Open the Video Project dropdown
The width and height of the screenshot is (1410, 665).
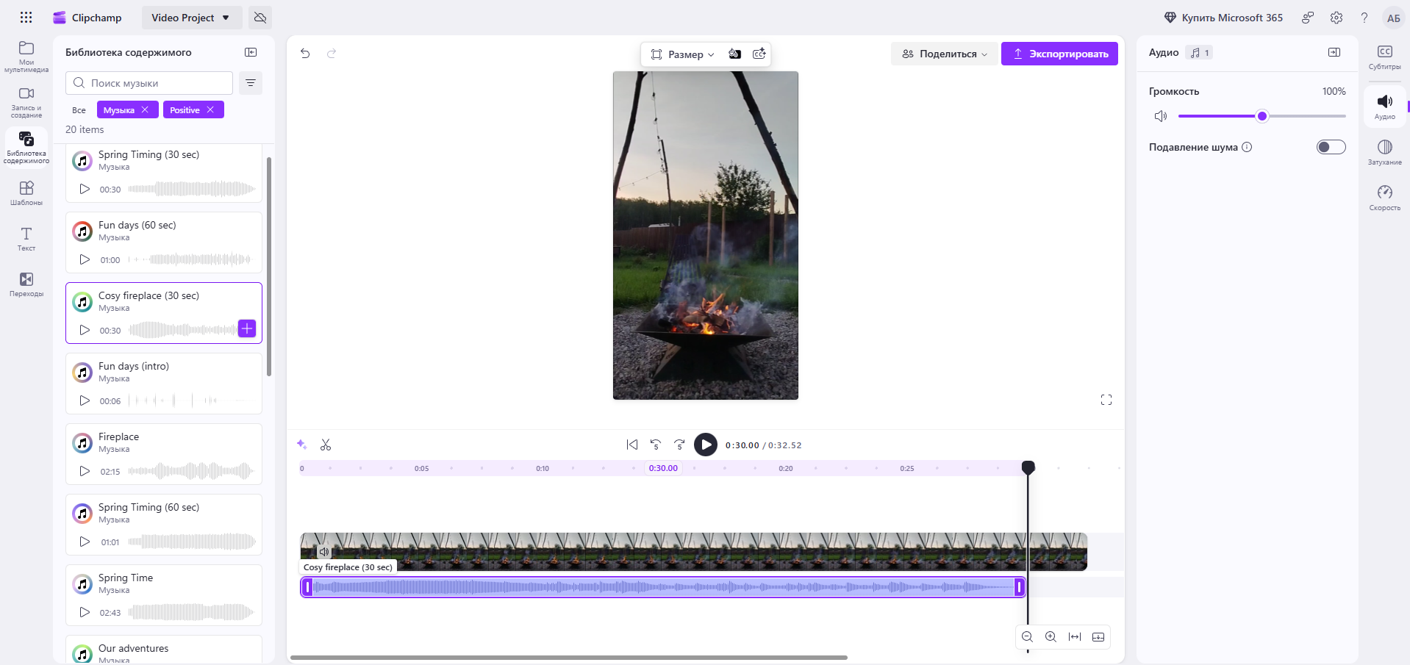[190, 18]
